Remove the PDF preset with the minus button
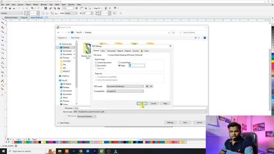Screen dimensions: 274x154 coord(151,86)
